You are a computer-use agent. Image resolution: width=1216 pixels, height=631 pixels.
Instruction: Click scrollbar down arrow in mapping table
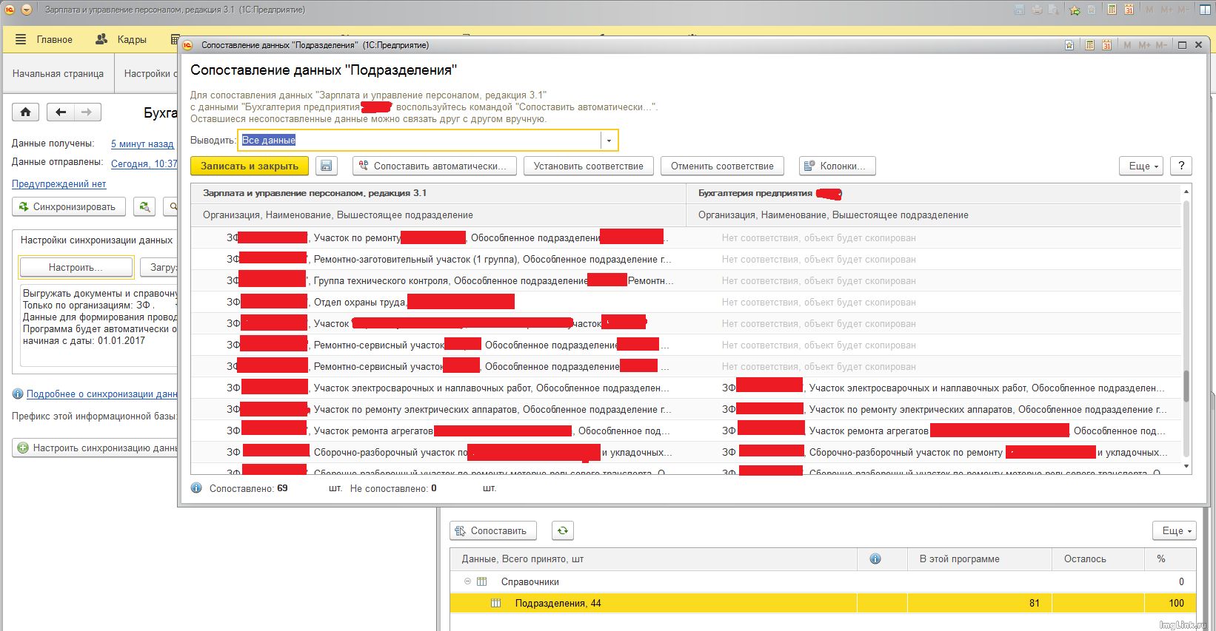(x=1186, y=467)
